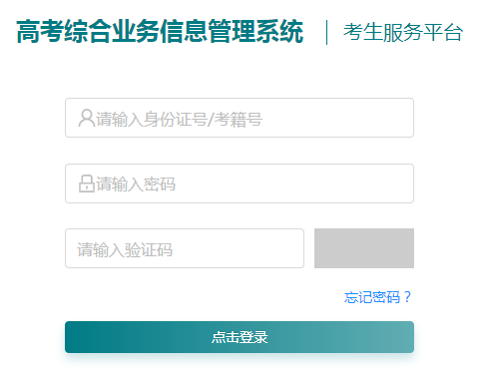Open the 忘记密码？ link
Viewport: 478px width, 368px height.
(377, 297)
